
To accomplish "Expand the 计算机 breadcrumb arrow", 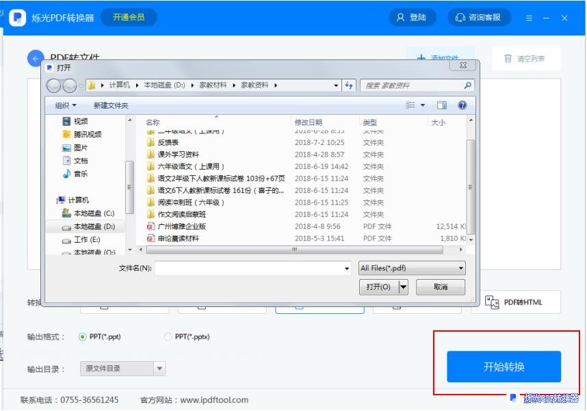I will (137, 85).
